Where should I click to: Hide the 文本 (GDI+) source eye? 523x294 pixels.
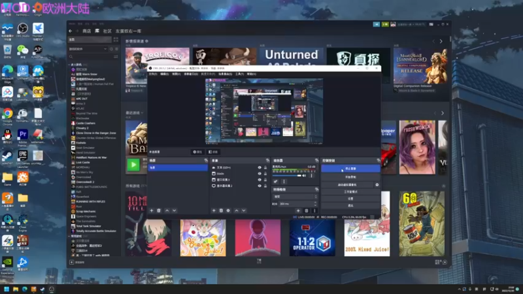click(x=260, y=168)
